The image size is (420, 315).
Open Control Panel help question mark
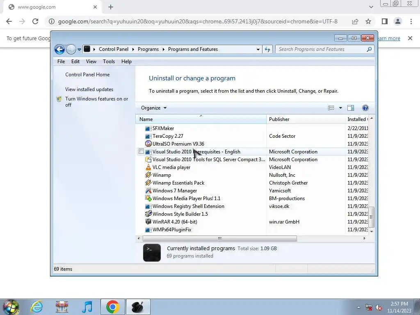[365, 108]
